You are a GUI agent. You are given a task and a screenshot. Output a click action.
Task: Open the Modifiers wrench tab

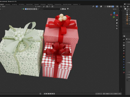pyautogui.click(x=124, y=59)
